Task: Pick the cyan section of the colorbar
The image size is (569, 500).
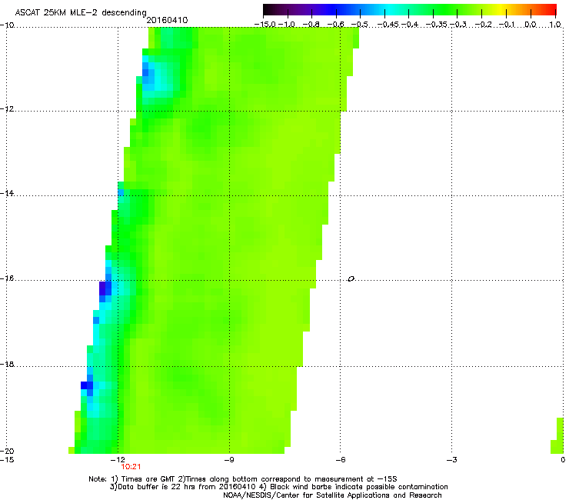Action: tap(390, 10)
